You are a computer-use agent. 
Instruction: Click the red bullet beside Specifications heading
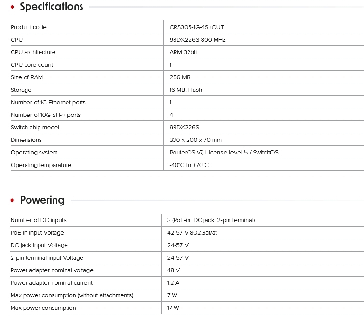(x=13, y=7)
